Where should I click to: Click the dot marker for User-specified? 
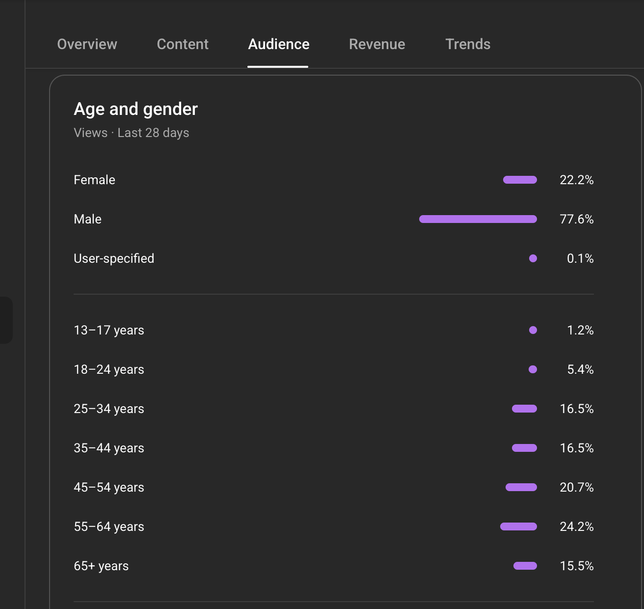coord(533,258)
